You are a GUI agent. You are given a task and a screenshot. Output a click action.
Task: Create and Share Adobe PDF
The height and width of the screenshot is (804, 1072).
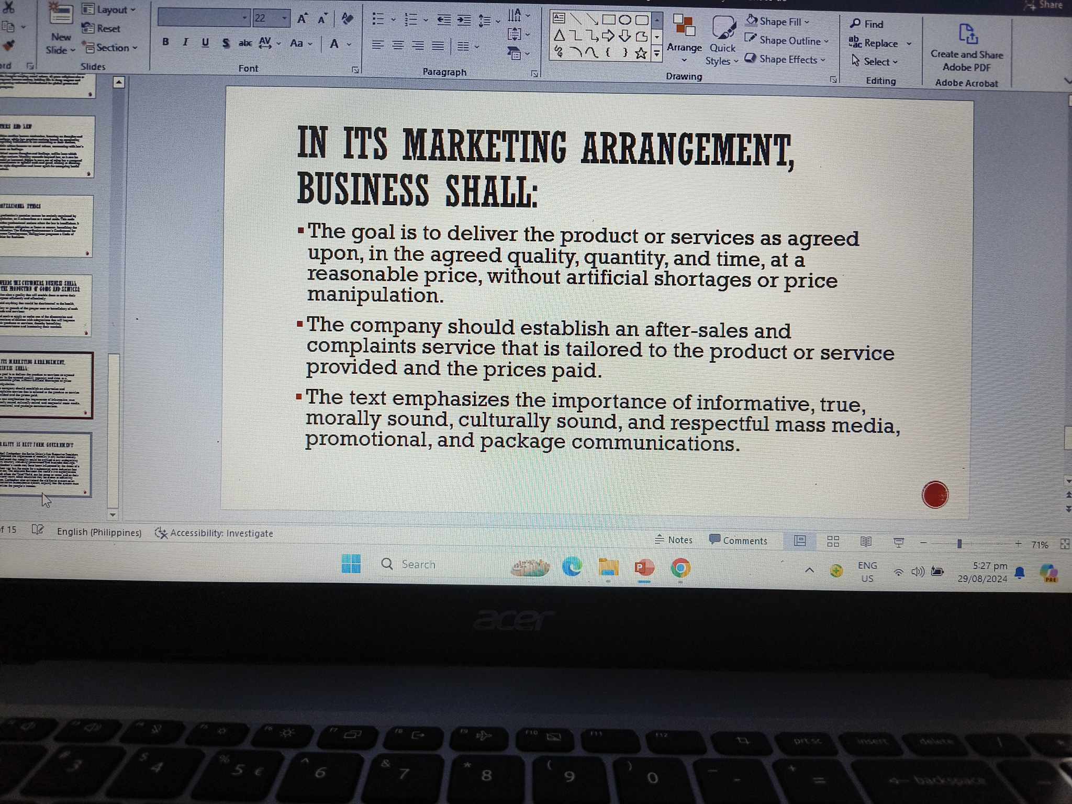967,48
